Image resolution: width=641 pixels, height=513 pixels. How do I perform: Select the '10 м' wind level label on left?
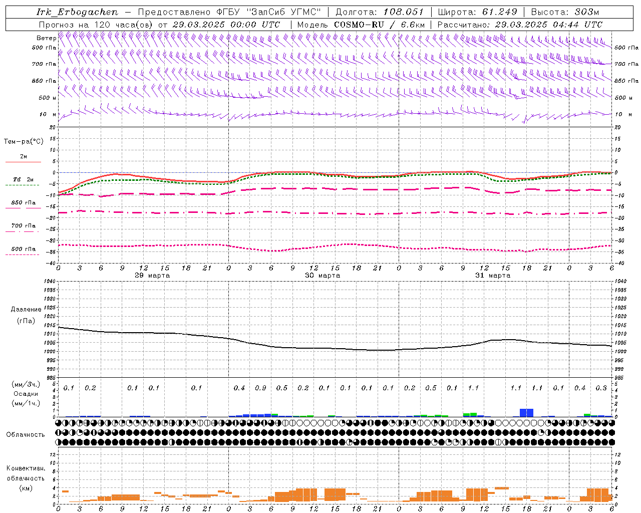click(x=48, y=114)
